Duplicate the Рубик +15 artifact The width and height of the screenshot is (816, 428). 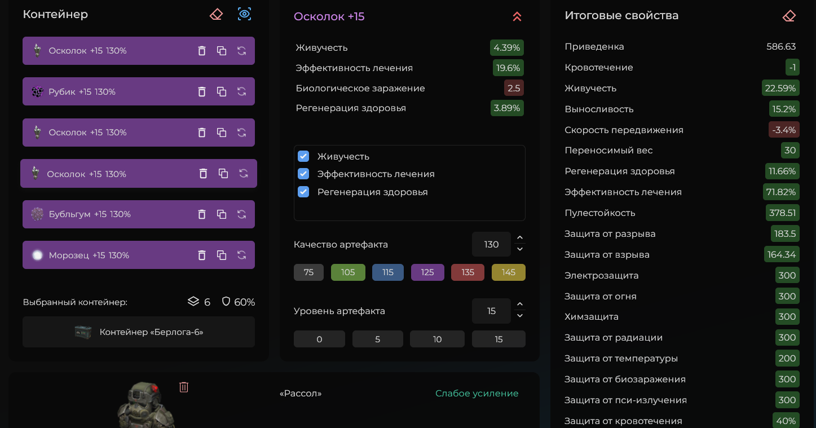222,92
